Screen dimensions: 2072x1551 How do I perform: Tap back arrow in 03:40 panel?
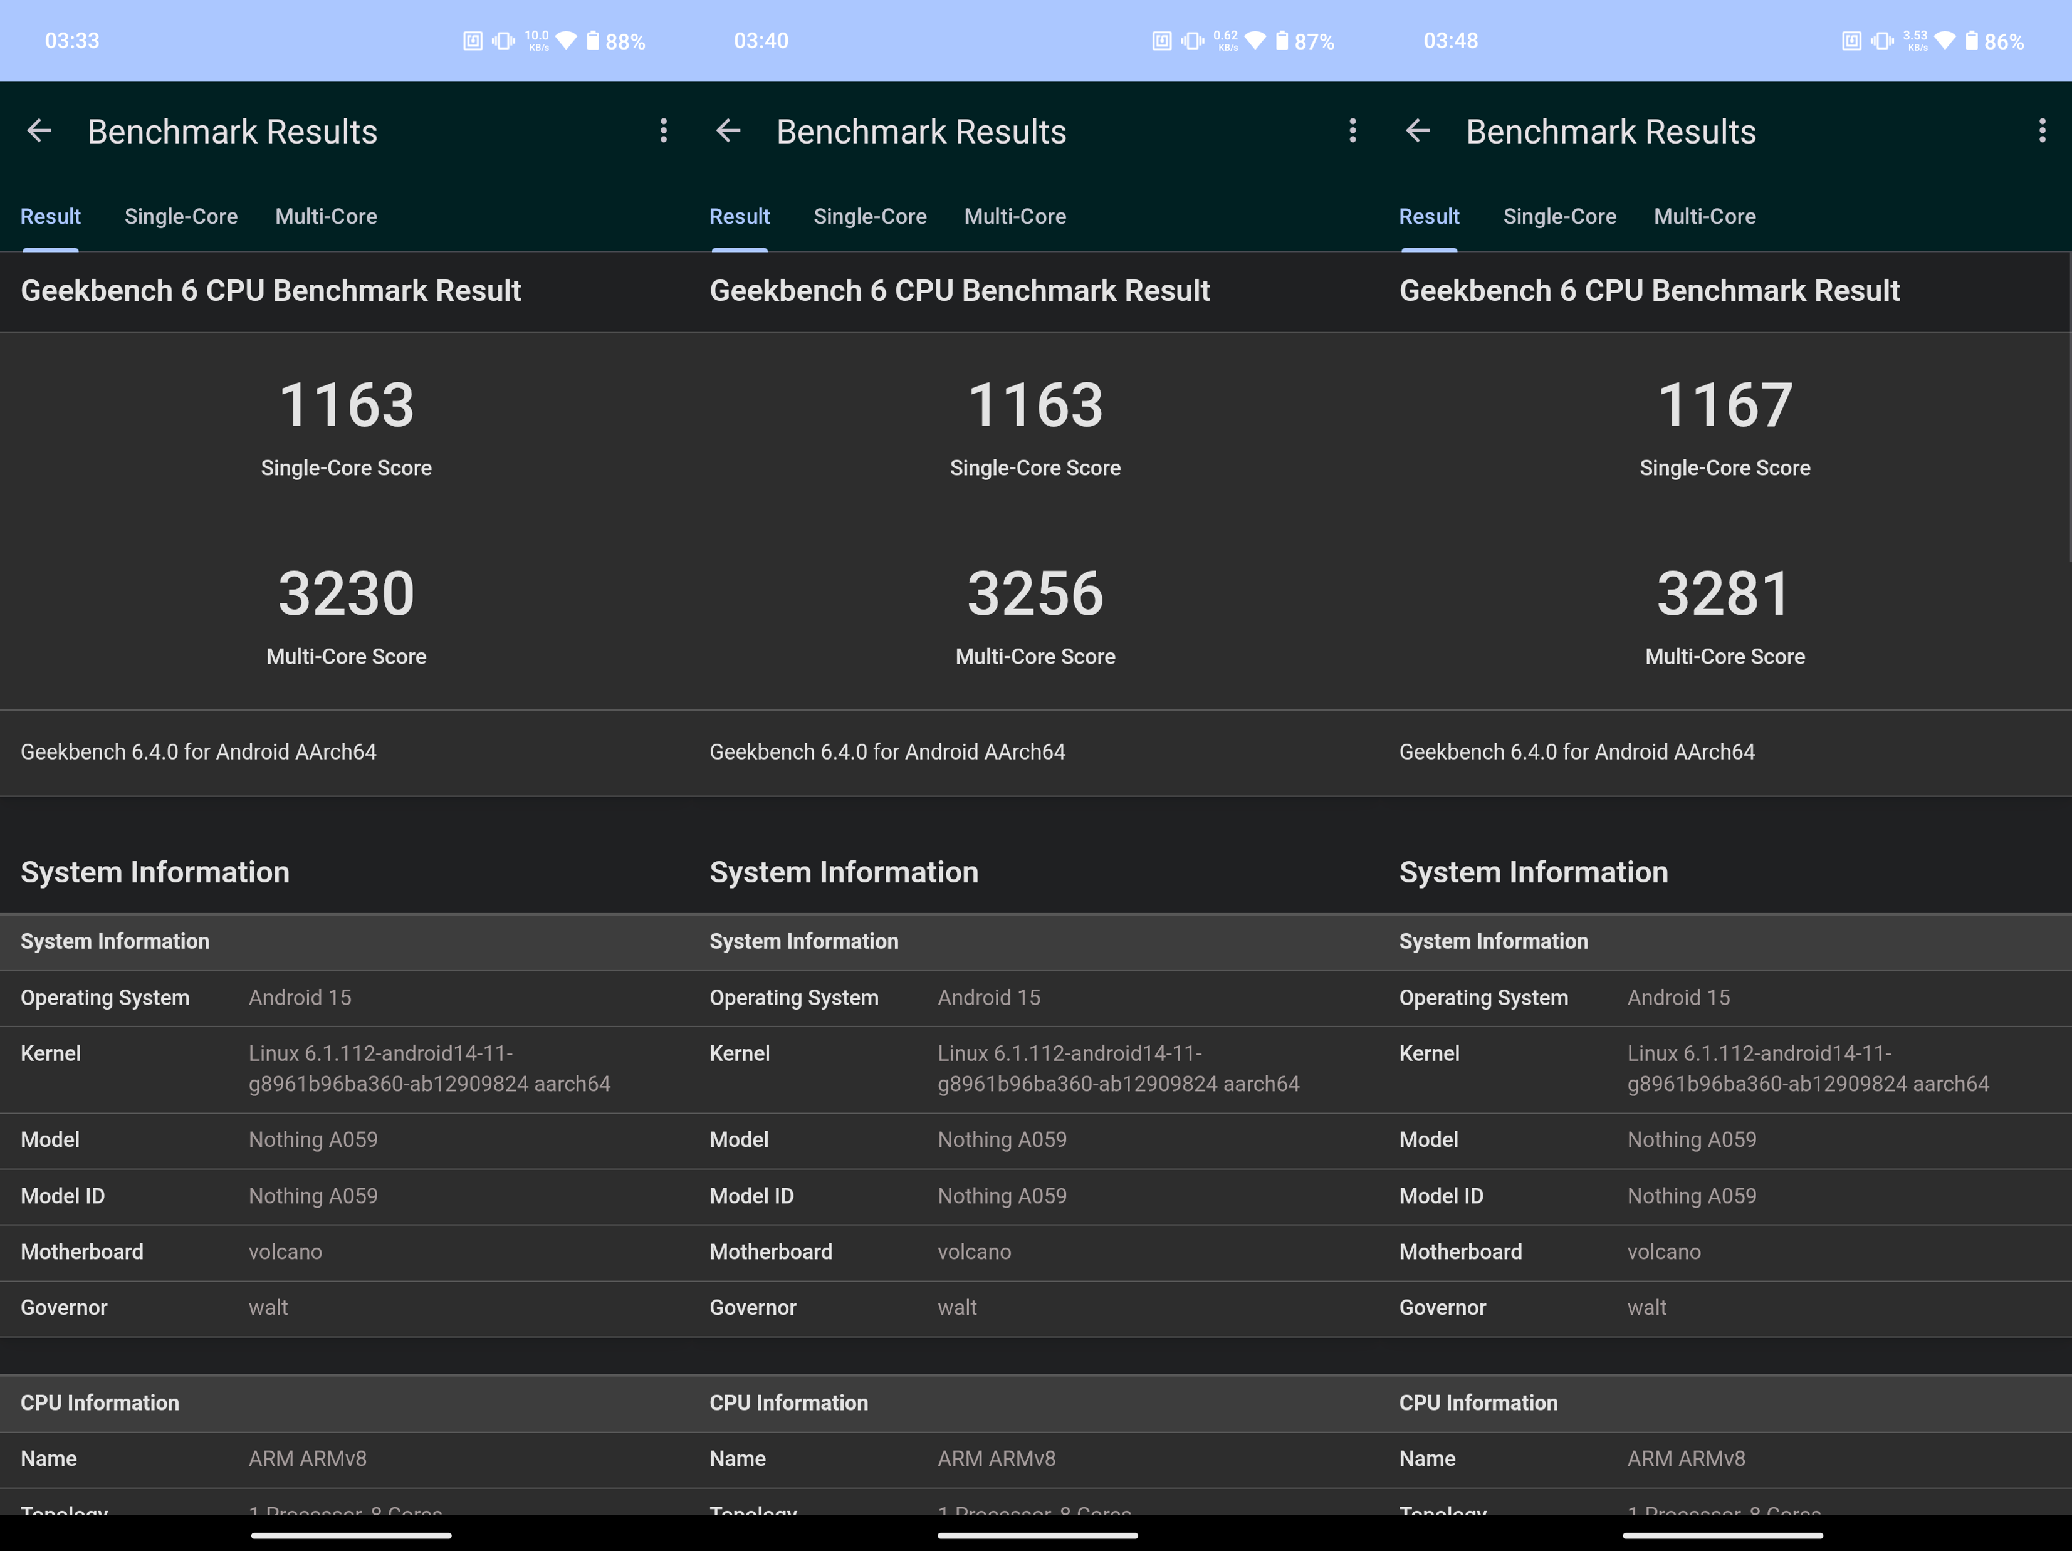tap(728, 131)
